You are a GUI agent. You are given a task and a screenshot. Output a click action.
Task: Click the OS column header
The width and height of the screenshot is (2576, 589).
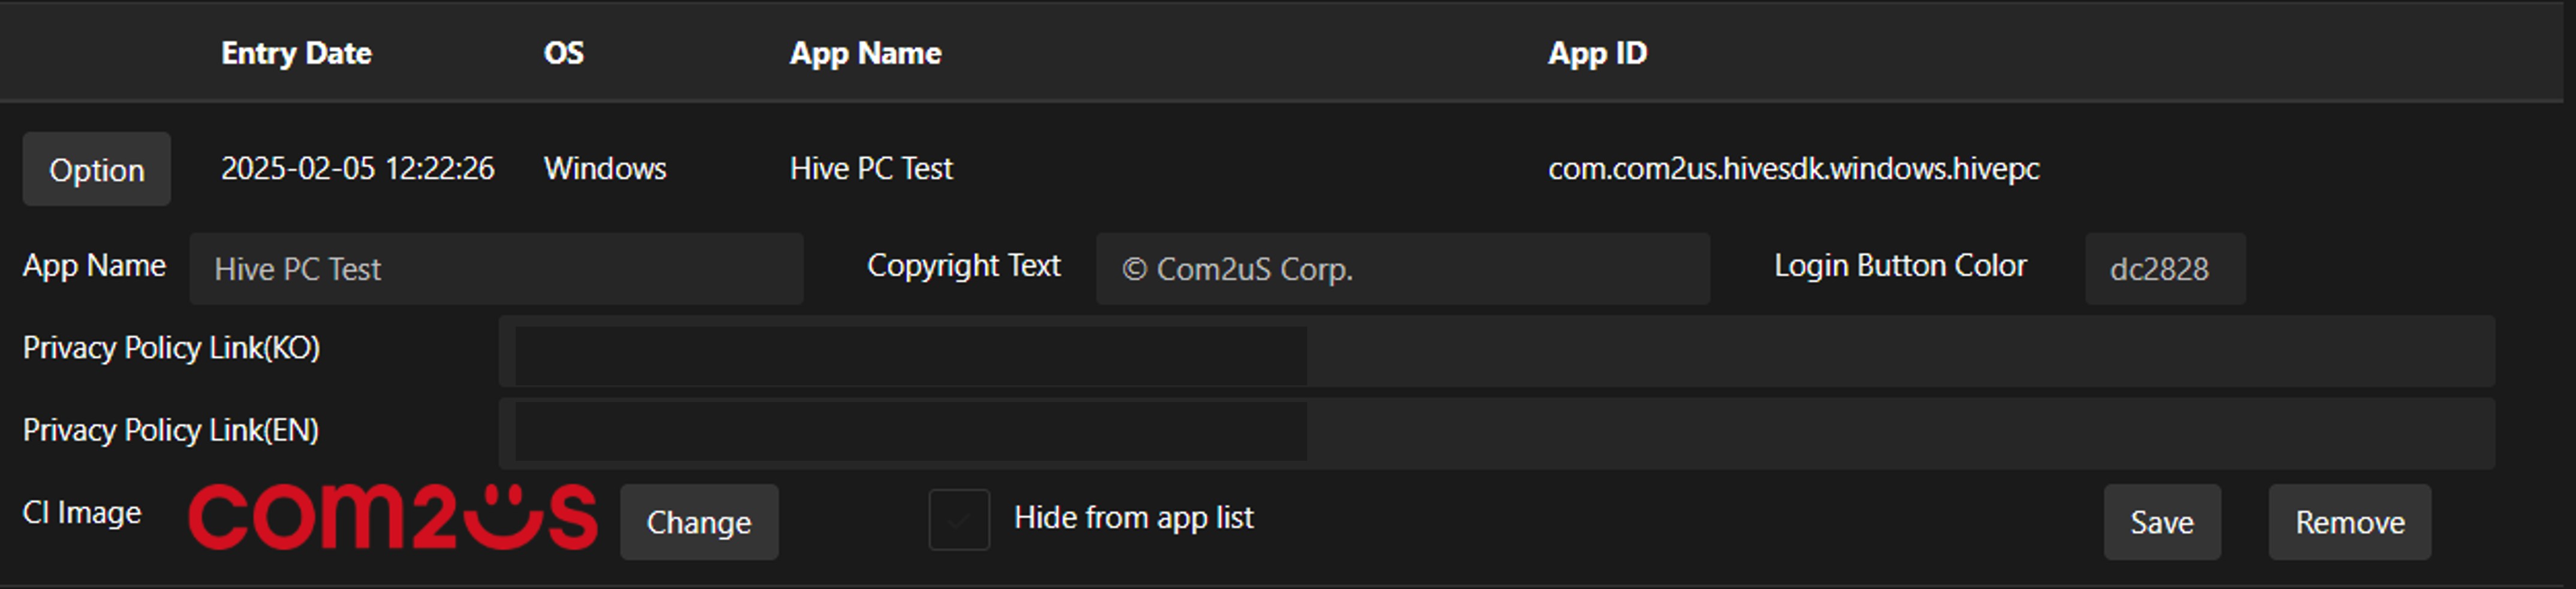(x=564, y=53)
